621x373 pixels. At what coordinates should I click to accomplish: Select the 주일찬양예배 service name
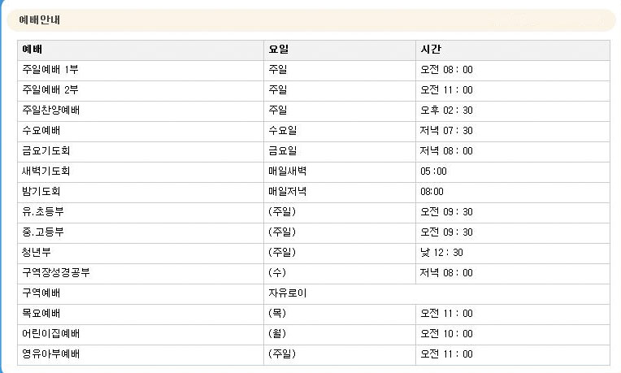pyautogui.click(x=50, y=111)
